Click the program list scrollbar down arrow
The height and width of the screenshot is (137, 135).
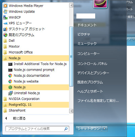click(71, 111)
